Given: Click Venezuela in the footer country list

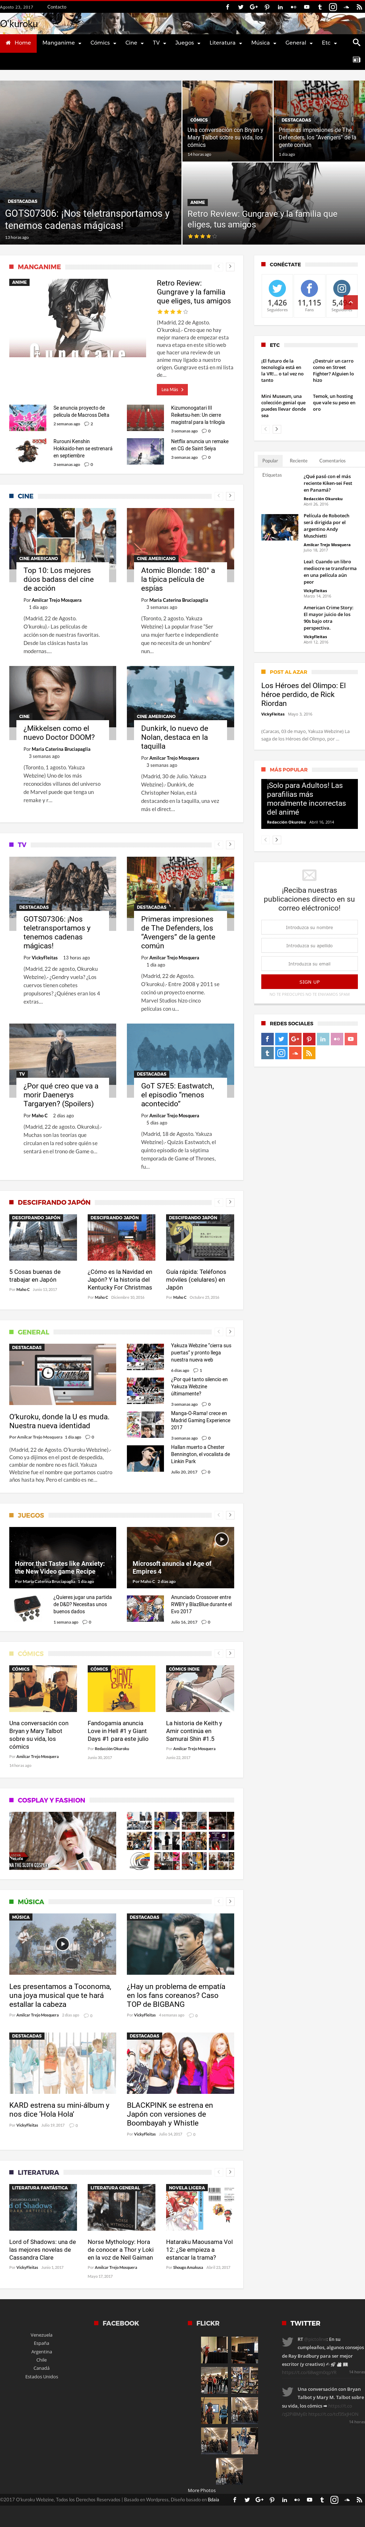Looking at the screenshot, I should pos(41,2335).
